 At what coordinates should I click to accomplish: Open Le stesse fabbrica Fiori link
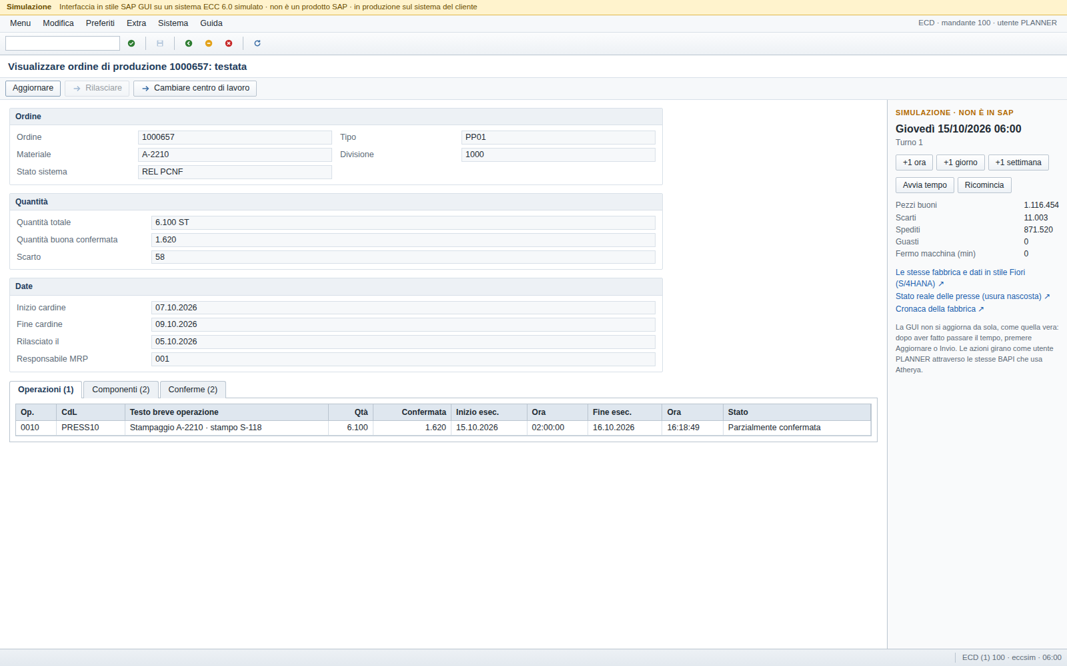click(960, 278)
